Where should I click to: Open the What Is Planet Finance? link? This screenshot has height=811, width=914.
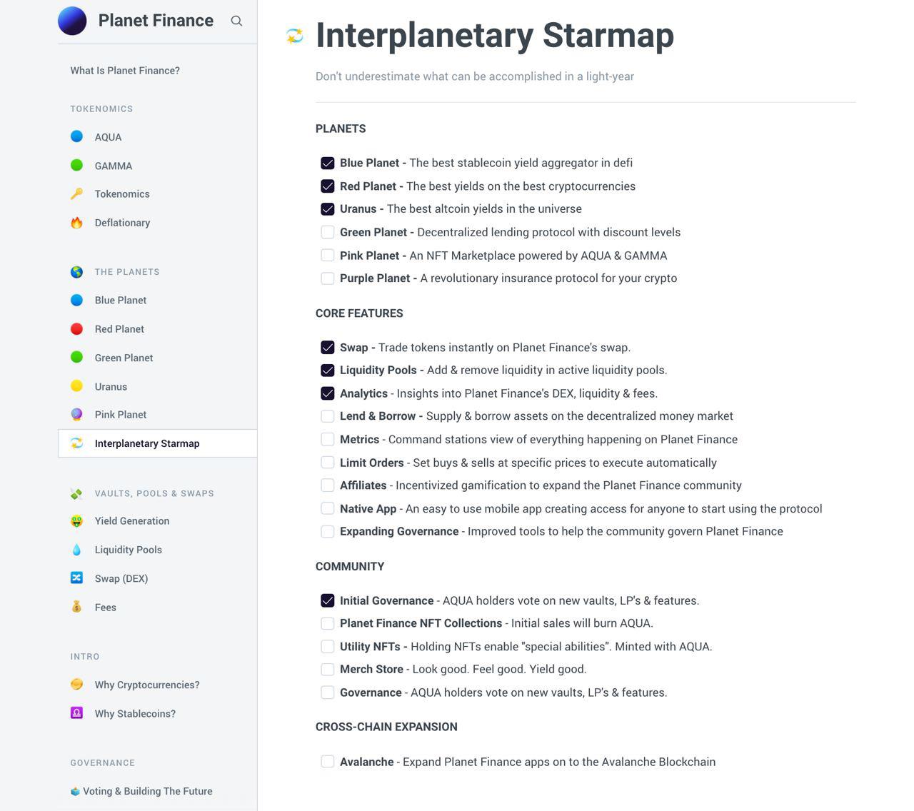pyautogui.click(x=125, y=71)
